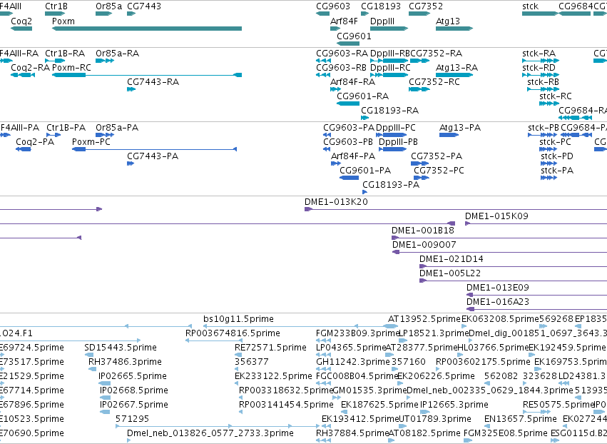The image size is (607, 444).
Task: Open the stck-RD transcript label
Action: pos(539,68)
